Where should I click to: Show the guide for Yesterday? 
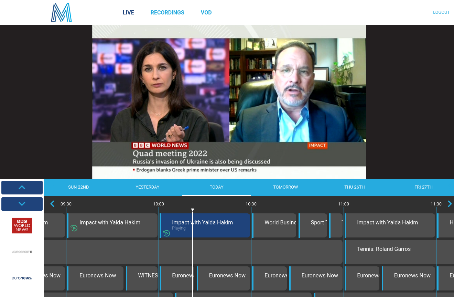[x=148, y=187]
